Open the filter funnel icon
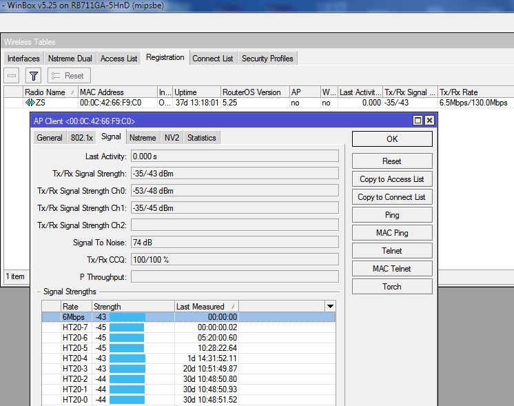The height and width of the screenshot is (406, 514). point(34,76)
